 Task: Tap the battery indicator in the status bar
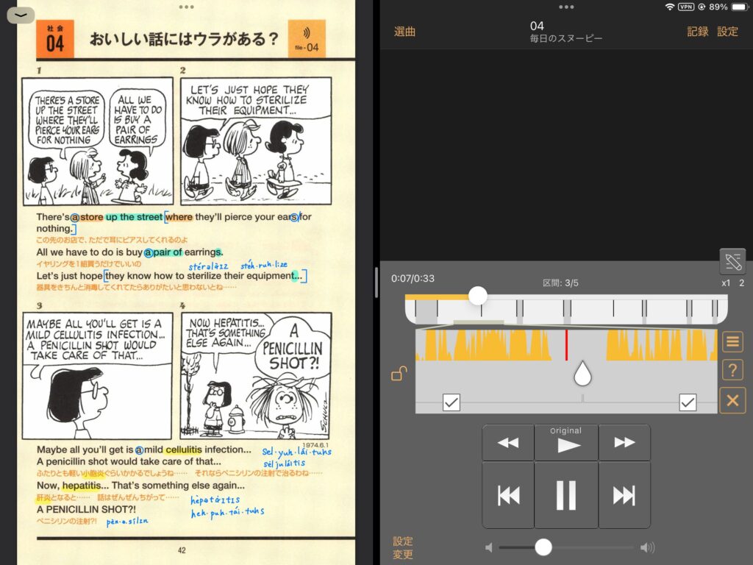740,7
